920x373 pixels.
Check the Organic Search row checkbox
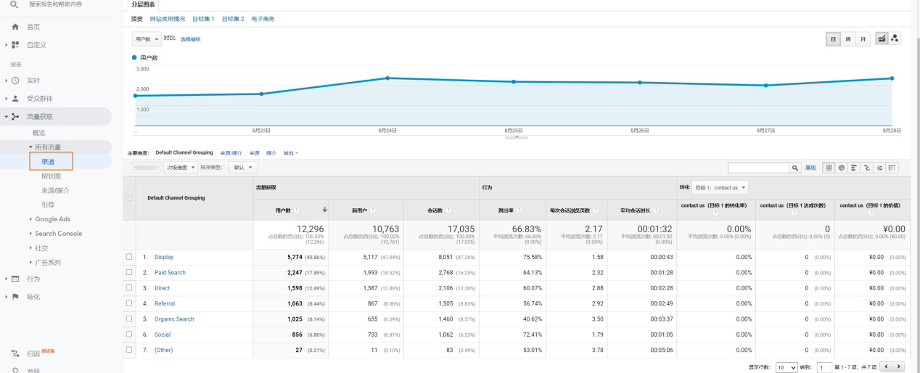[x=130, y=319]
